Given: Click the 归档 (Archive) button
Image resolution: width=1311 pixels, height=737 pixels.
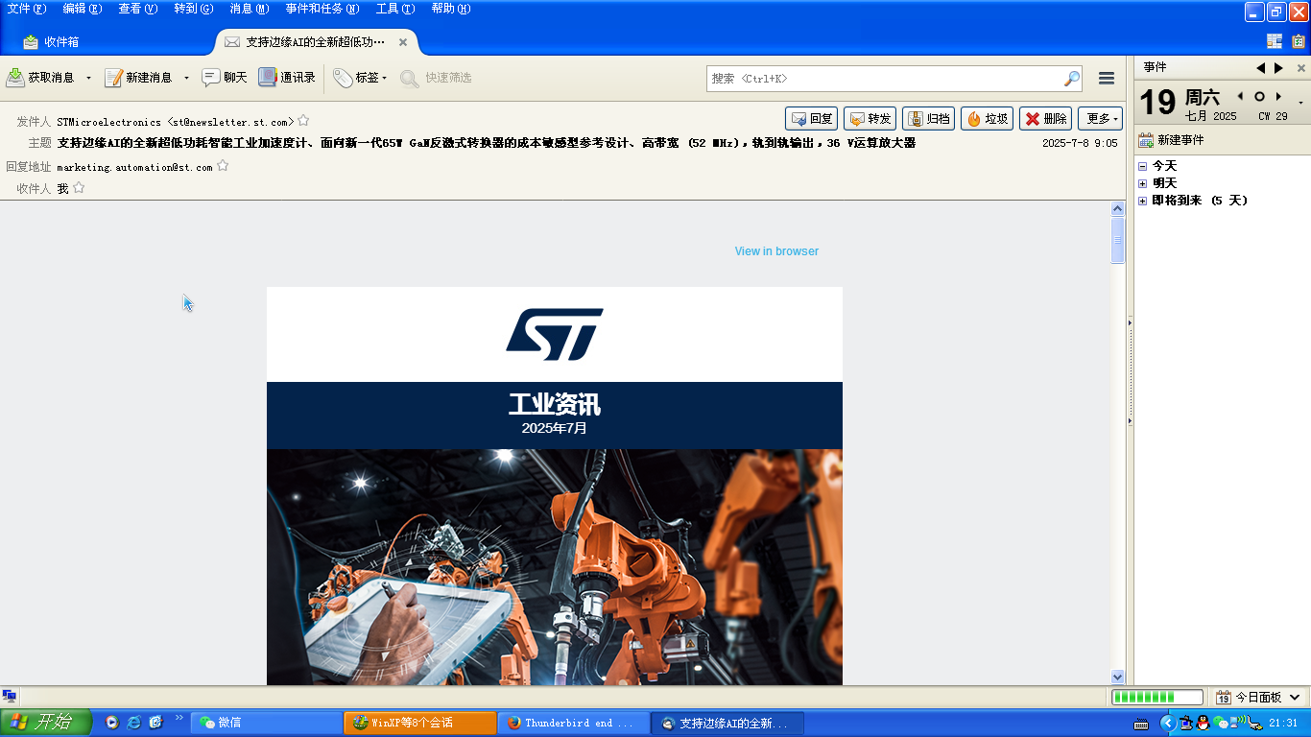Looking at the screenshot, I should 928,118.
